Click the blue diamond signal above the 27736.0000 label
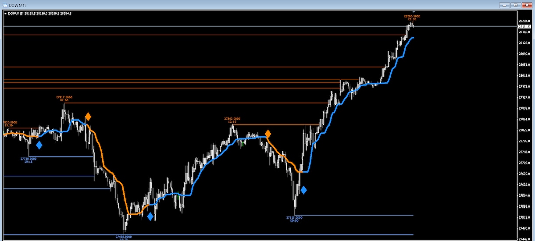The height and width of the screenshot is (241, 535). coord(39,145)
